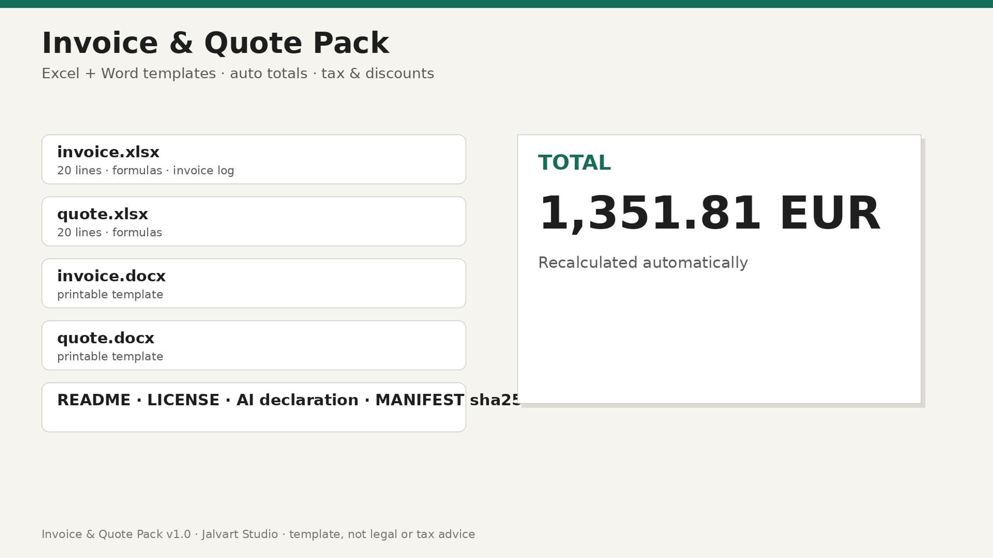This screenshot has width=993, height=558.
Task: Click the Invoice & Quote Pack heading
Action: coord(216,43)
